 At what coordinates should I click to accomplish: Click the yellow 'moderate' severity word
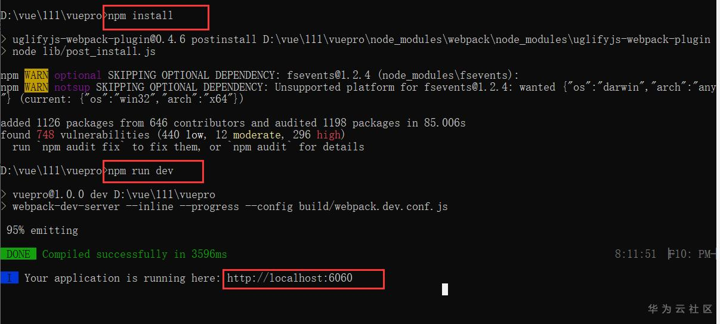(257, 135)
